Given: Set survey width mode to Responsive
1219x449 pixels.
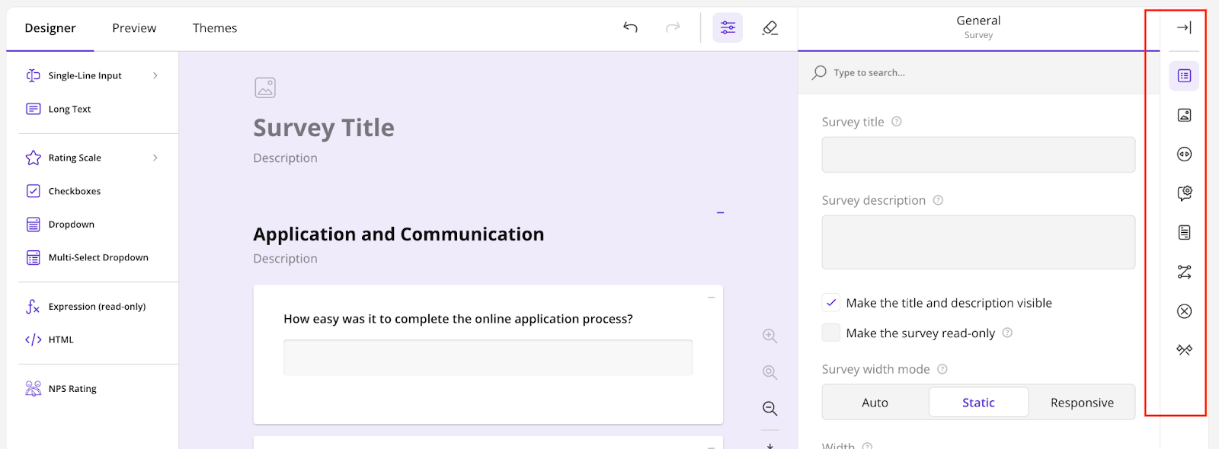Looking at the screenshot, I should (1082, 403).
